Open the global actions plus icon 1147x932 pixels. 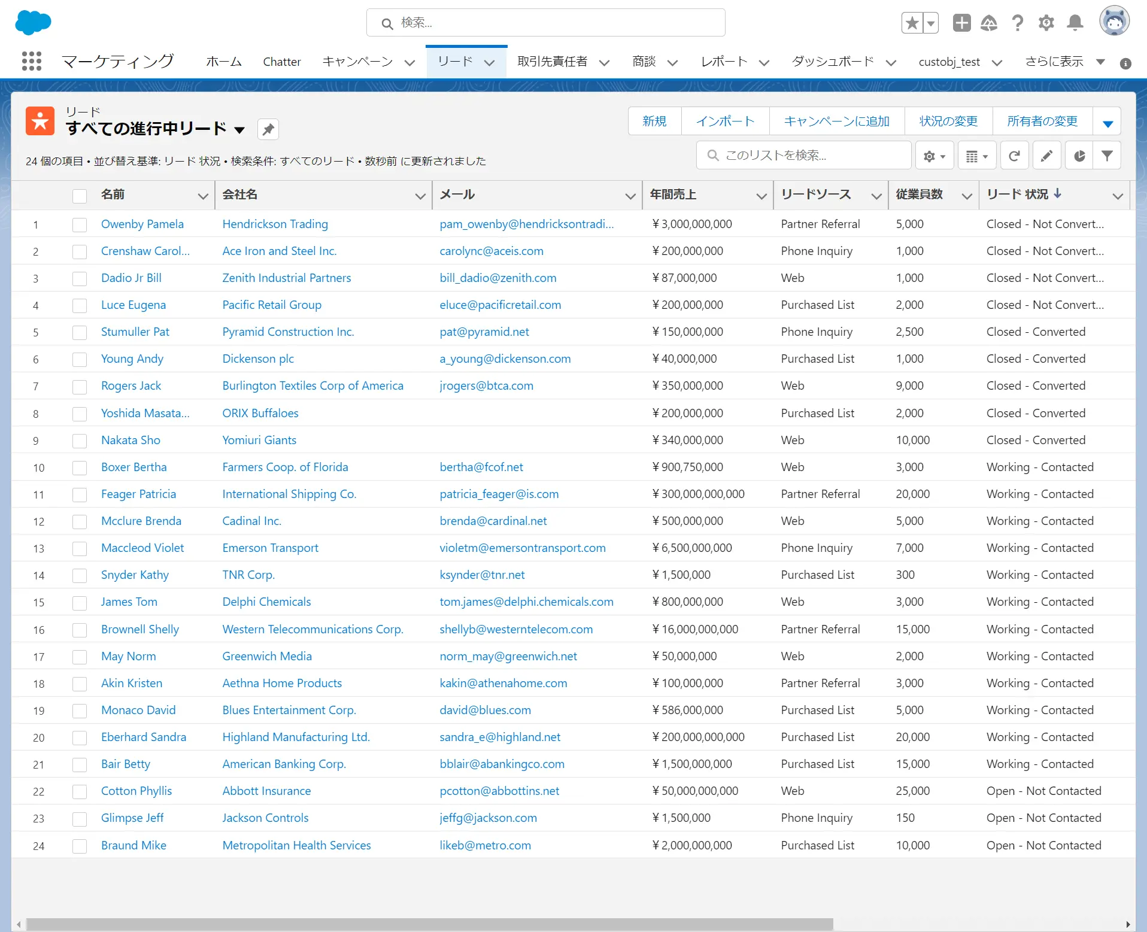(x=961, y=23)
